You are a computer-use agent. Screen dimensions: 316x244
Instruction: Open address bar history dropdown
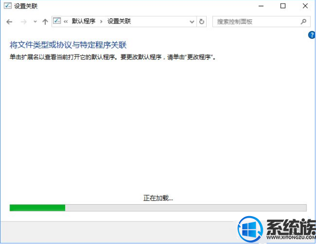[x=192, y=22]
